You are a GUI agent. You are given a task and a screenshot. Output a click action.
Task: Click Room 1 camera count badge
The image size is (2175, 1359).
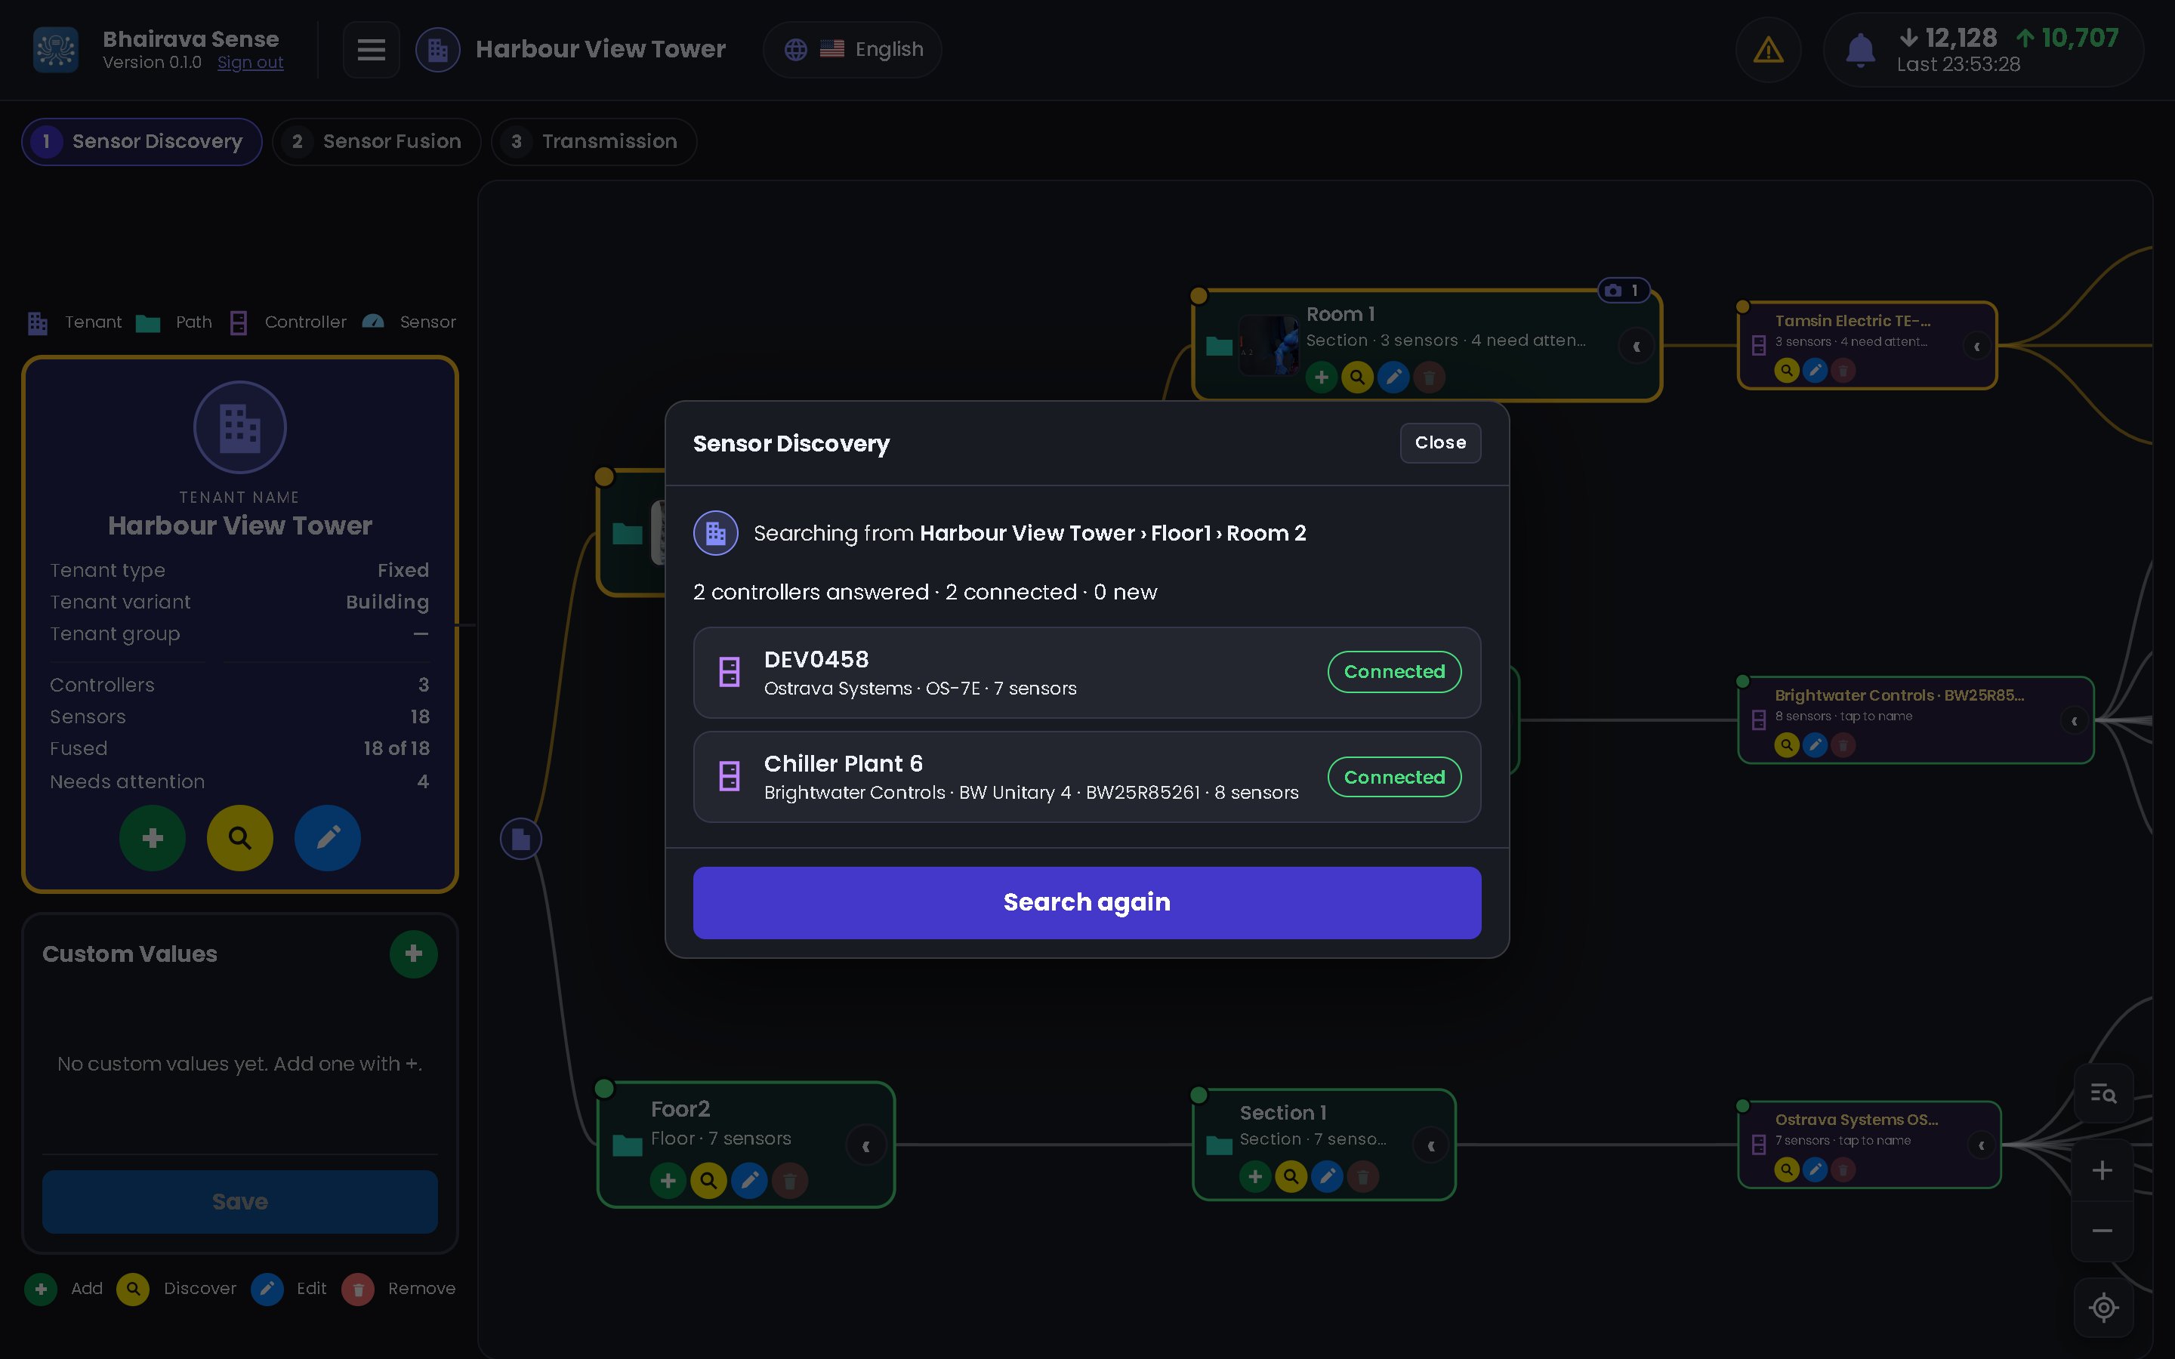tap(1623, 291)
